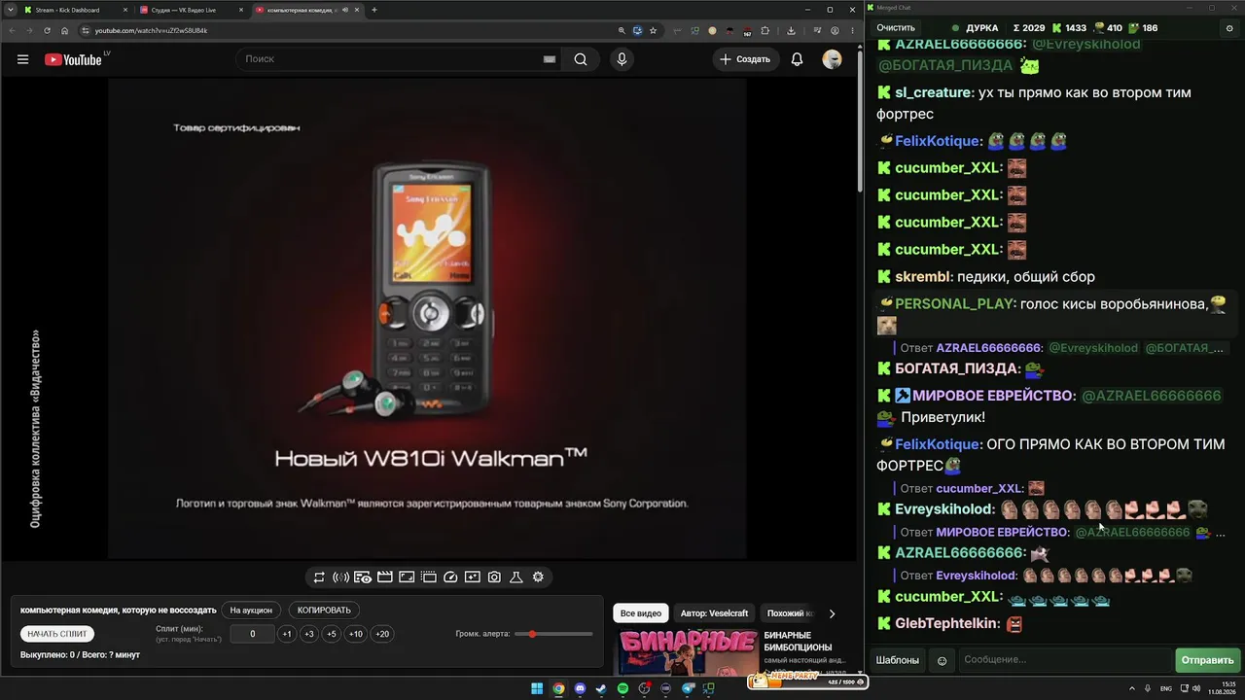Click sl_creature username in chat

934,92
